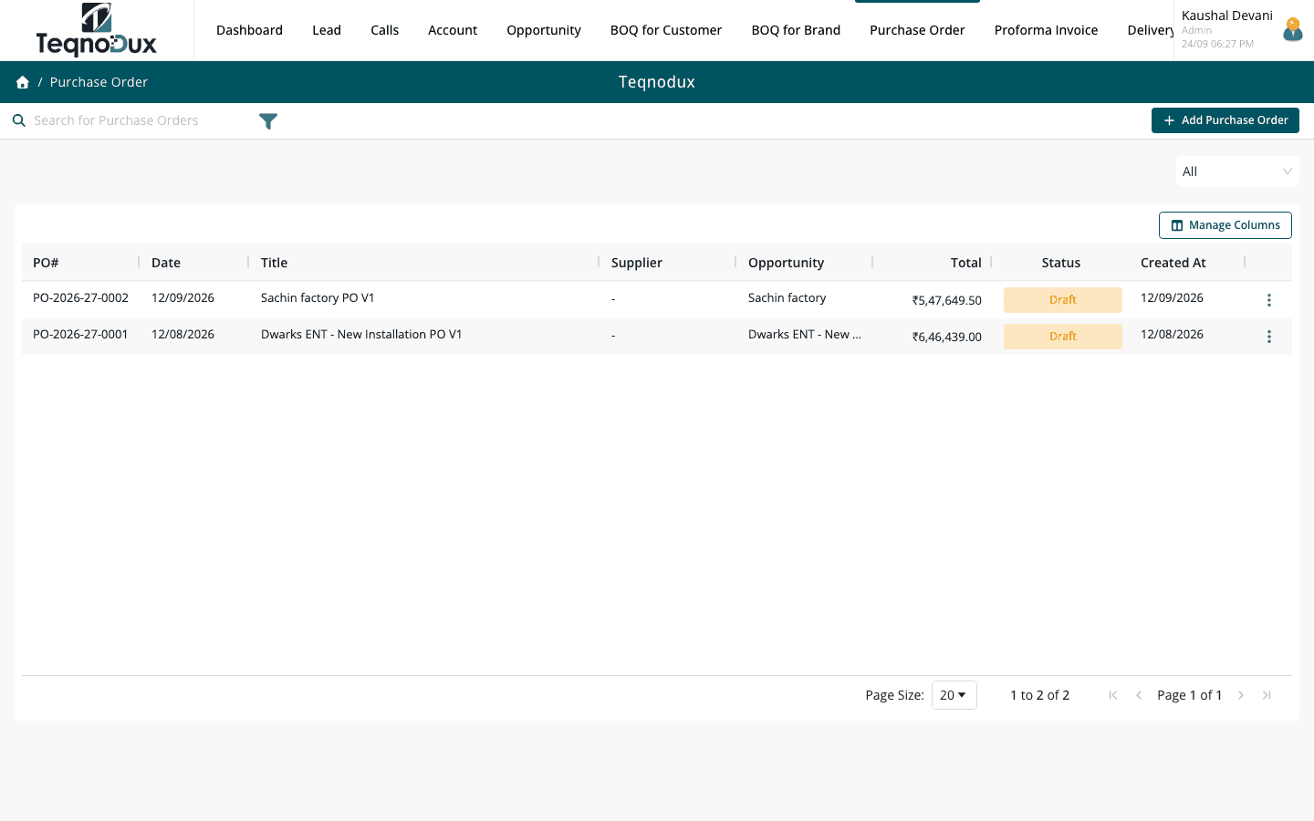Go to first page pagination icon
The image size is (1314, 821).
[1113, 695]
